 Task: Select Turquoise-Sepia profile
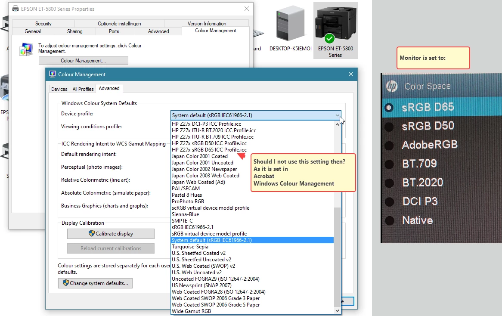coord(252,247)
